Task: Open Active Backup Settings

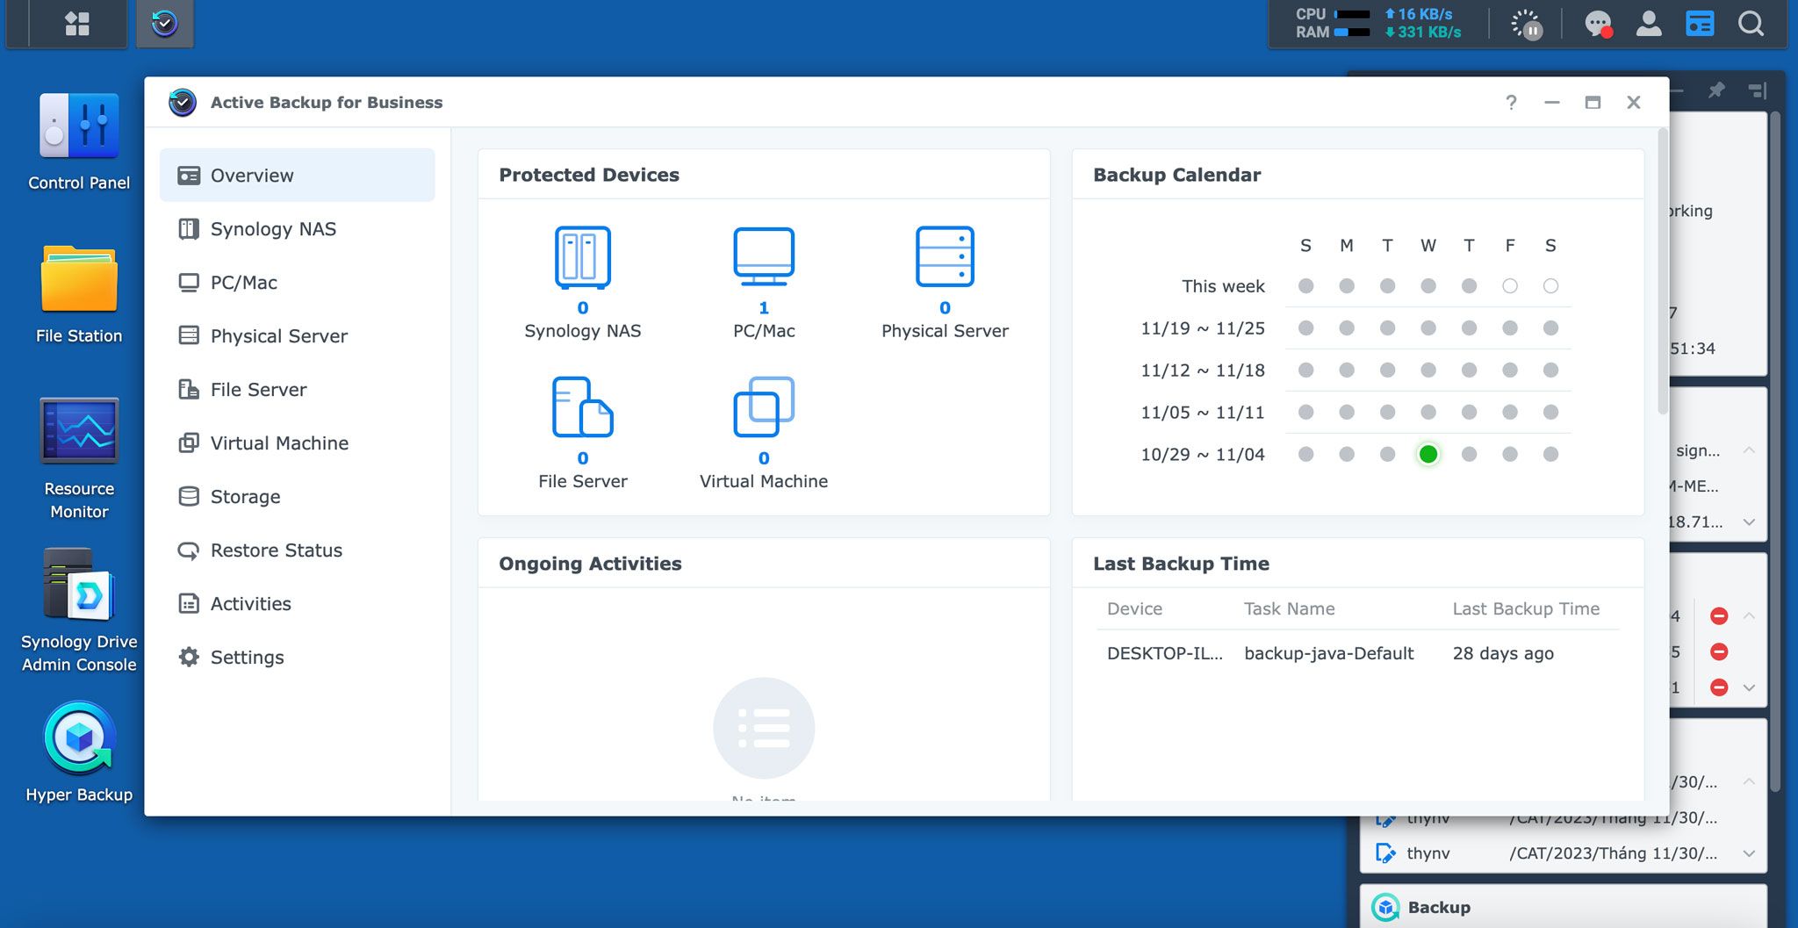Action: click(297, 657)
